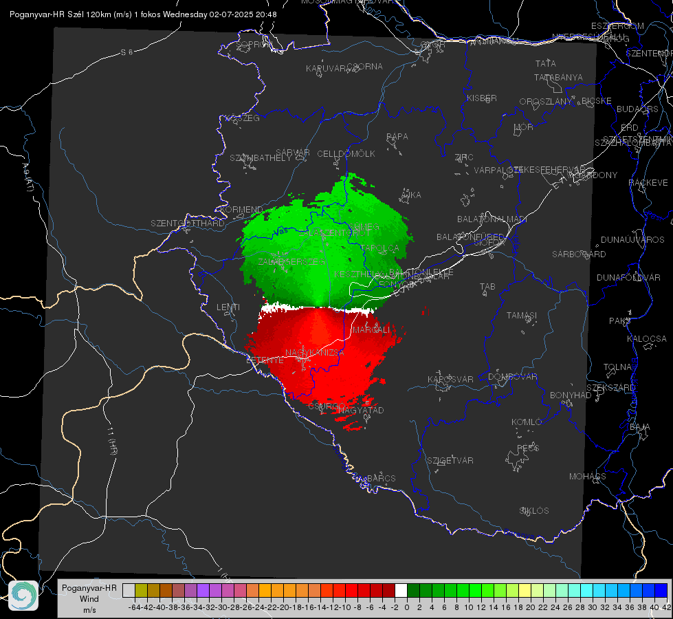Screen dimensions: 673x619
Task: Select the ÉRD town label
Action: (629, 128)
